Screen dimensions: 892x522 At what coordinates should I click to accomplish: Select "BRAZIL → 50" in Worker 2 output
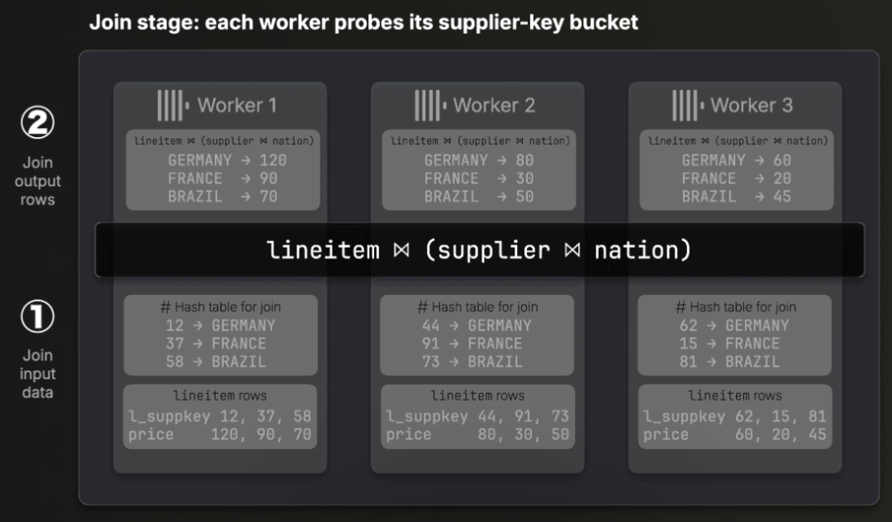click(x=479, y=197)
